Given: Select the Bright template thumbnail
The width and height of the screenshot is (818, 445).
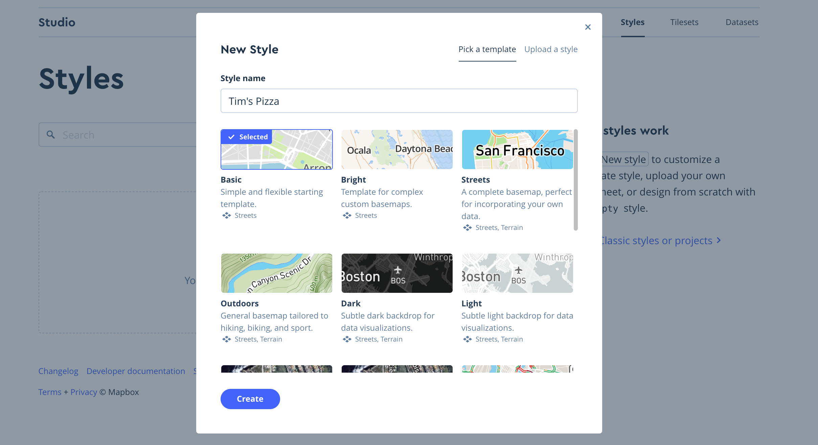Looking at the screenshot, I should (397, 149).
